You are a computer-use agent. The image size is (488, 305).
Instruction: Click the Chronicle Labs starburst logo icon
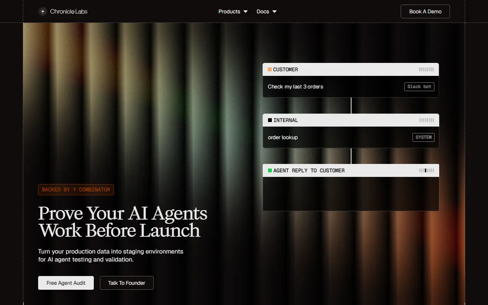tap(43, 11)
